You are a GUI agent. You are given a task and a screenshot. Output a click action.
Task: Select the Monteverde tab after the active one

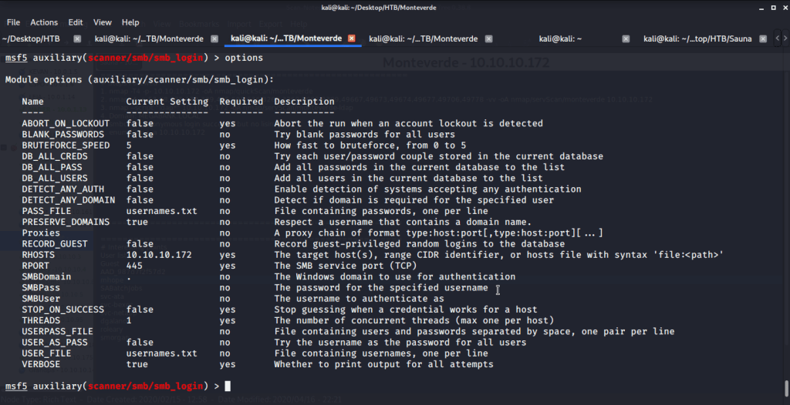(x=423, y=38)
